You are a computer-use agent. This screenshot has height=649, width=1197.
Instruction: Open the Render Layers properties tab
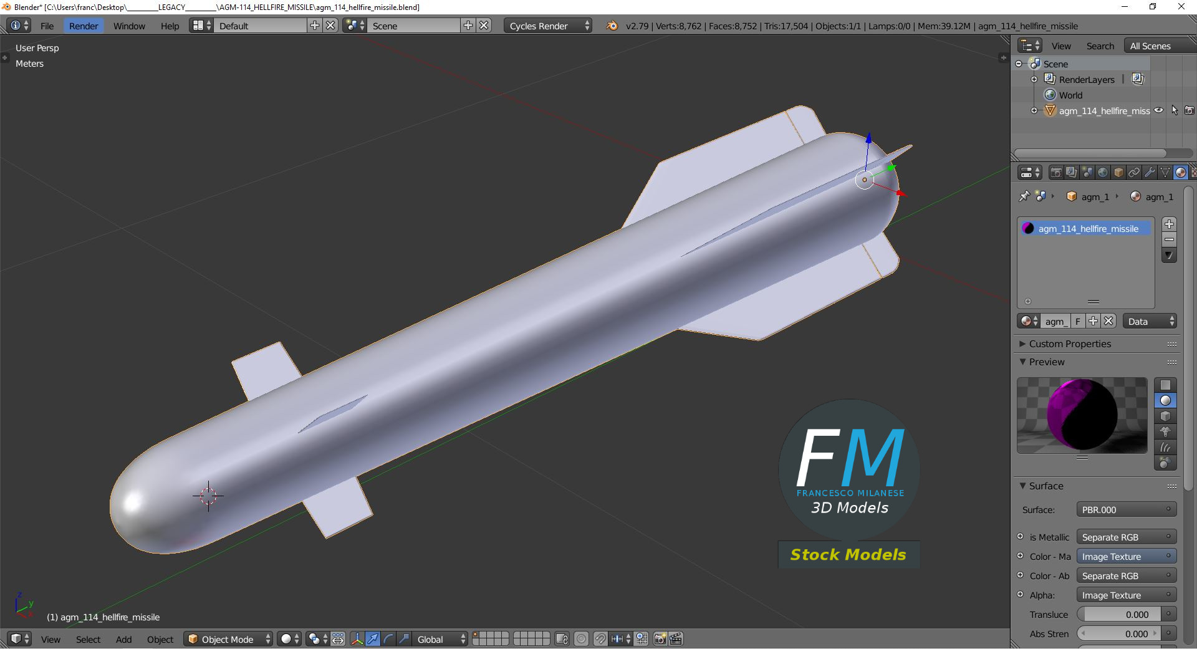coord(1071,173)
